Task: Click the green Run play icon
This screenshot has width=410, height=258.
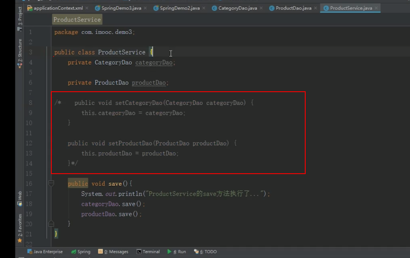Action: [169, 252]
